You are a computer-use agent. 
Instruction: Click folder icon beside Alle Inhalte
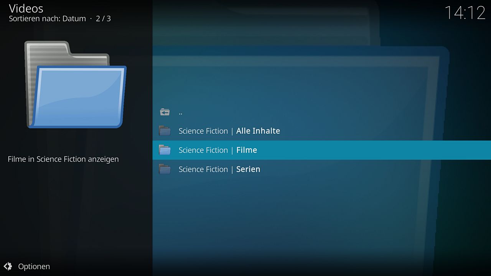click(x=165, y=131)
